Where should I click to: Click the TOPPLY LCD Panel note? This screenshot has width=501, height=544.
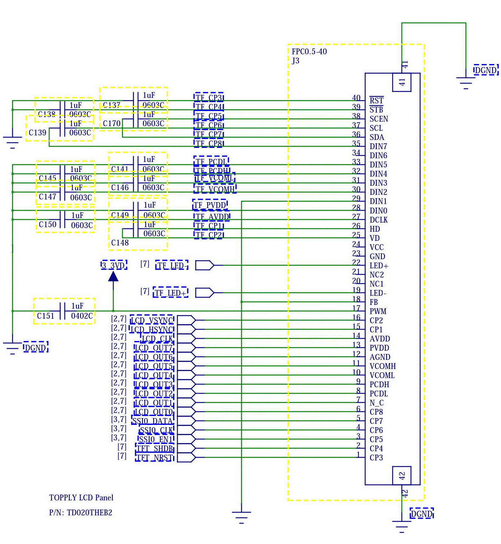pos(81,498)
